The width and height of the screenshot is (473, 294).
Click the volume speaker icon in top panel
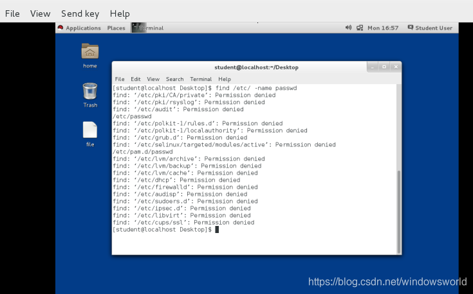click(x=348, y=28)
